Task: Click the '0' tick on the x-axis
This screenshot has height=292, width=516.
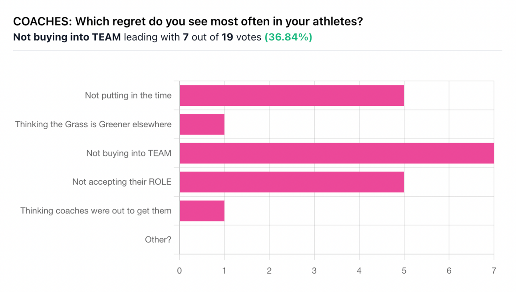Action: [179, 271]
